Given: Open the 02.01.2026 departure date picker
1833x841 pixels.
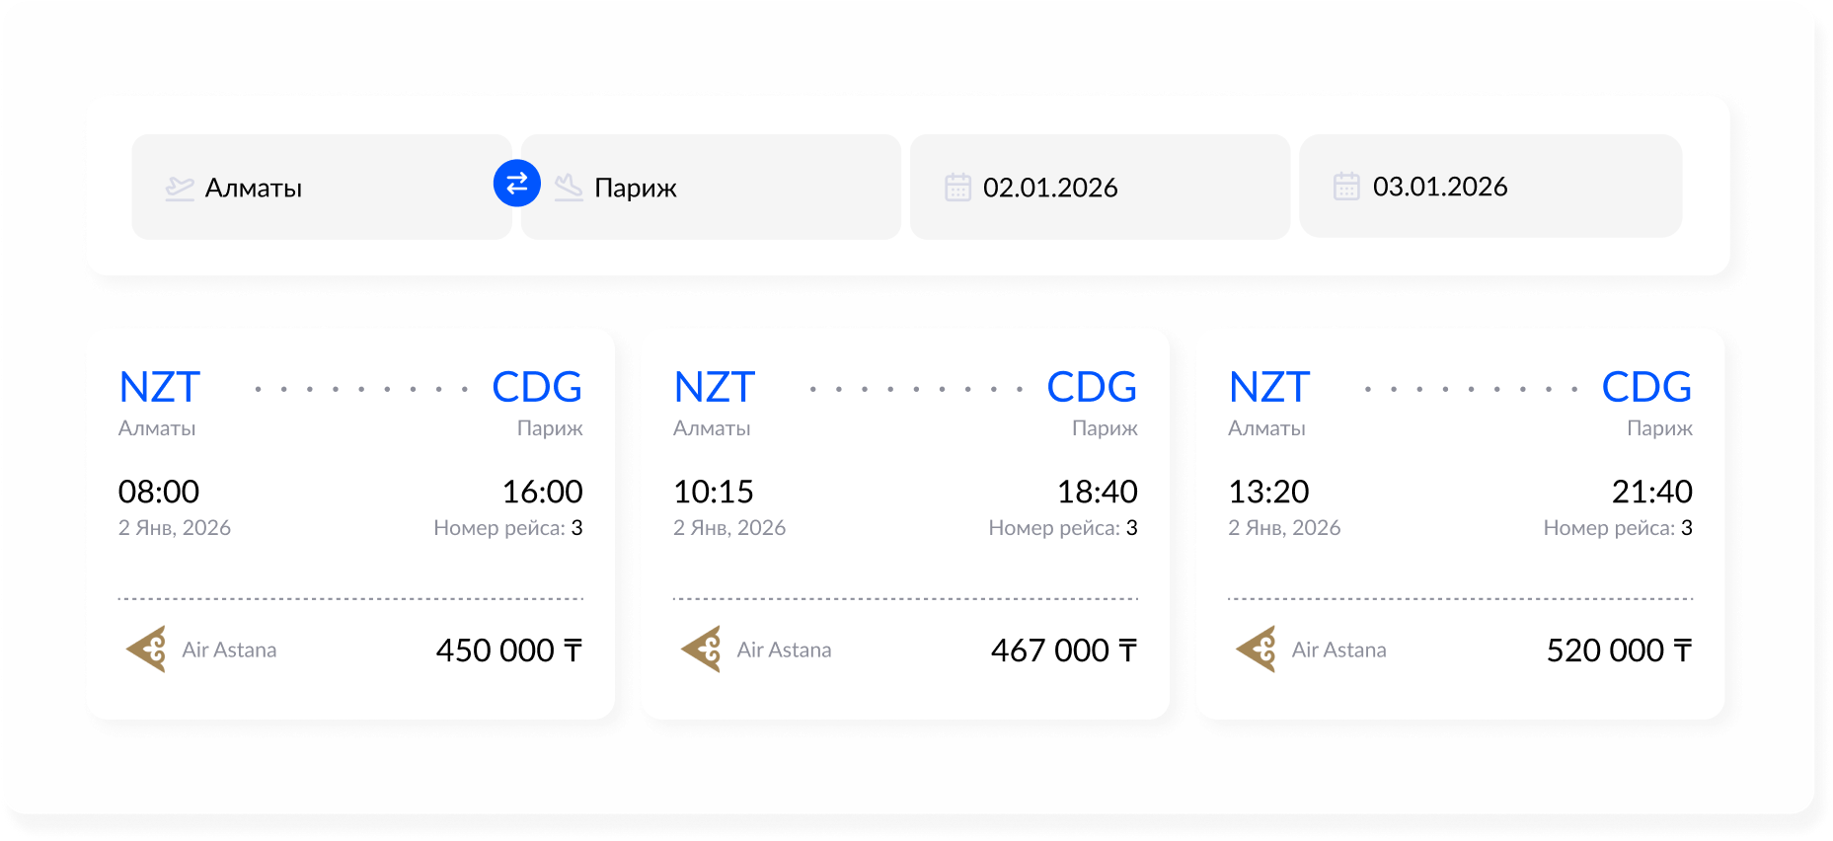Looking at the screenshot, I should coord(1100,188).
